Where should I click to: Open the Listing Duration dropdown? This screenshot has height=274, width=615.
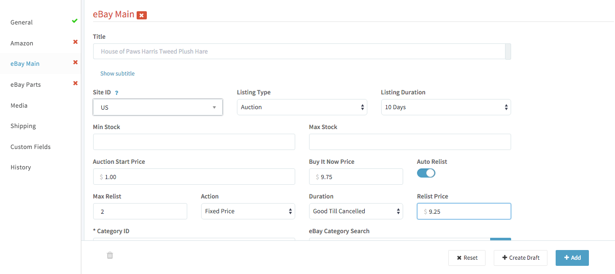point(446,107)
